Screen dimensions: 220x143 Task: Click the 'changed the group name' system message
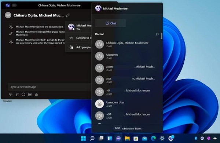(x=40, y=33)
